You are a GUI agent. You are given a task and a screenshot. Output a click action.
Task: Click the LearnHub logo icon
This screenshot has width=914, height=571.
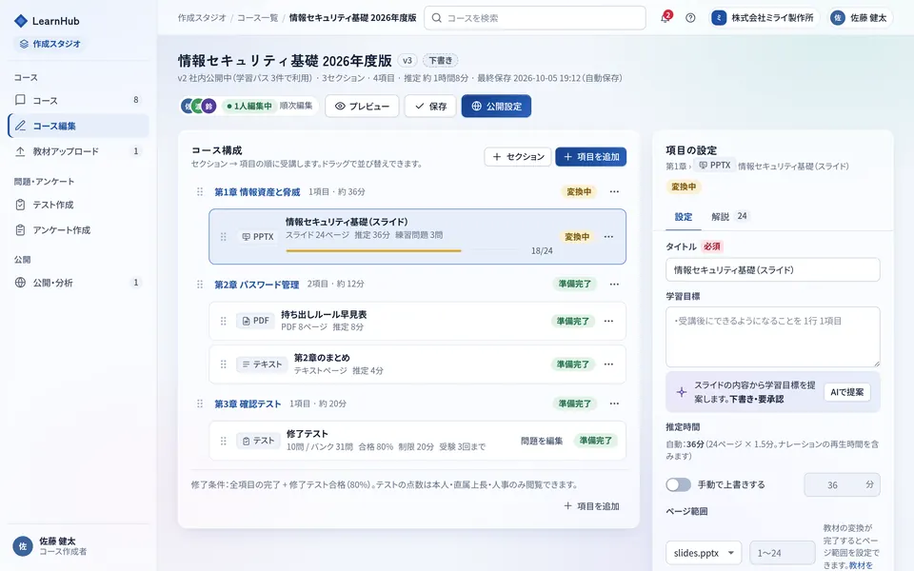point(20,21)
